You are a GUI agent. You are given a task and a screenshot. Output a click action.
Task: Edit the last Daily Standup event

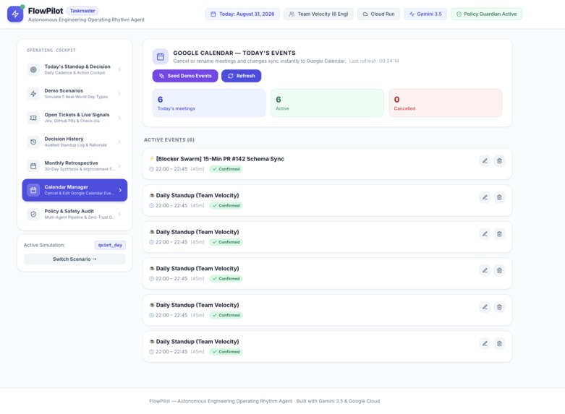click(485, 343)
